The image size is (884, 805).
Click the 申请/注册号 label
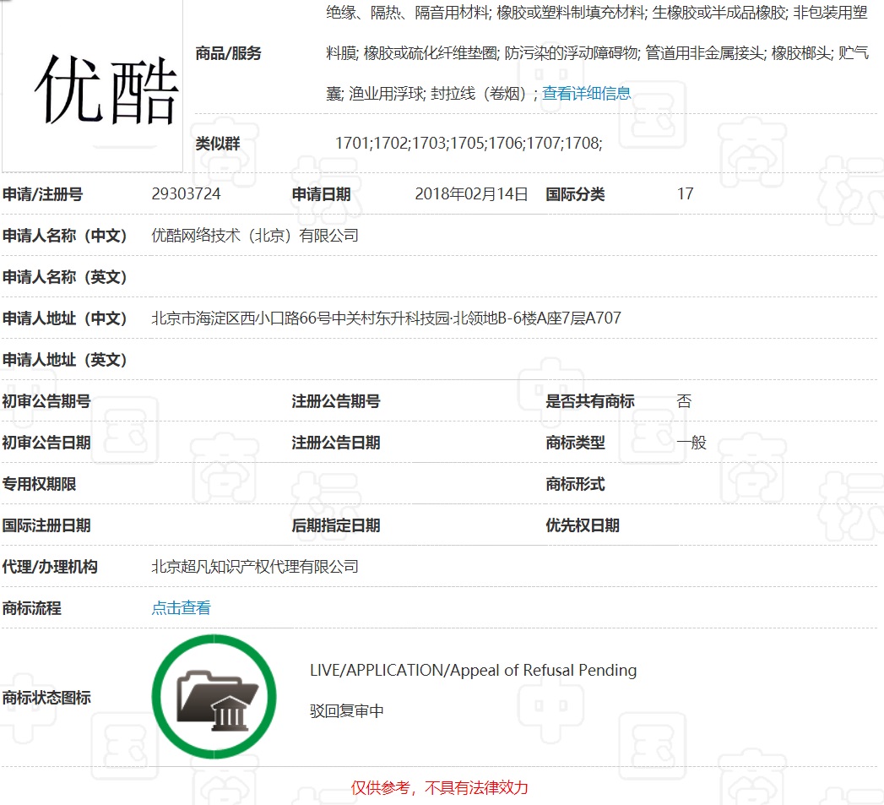click(x=43, y=194)
